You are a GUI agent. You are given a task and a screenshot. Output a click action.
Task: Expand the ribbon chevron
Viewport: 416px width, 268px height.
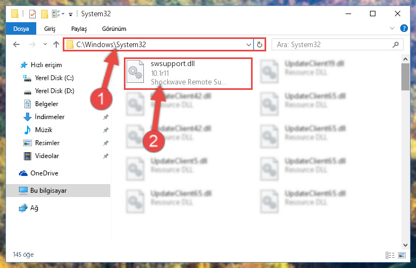click(x=392, y=28)
